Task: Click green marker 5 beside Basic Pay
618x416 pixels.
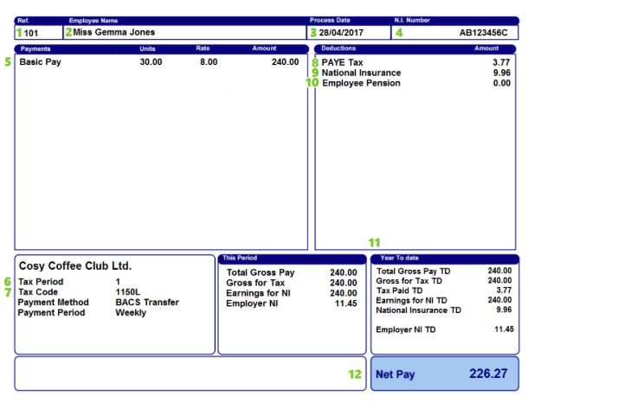Action: [x=9, y=62]
